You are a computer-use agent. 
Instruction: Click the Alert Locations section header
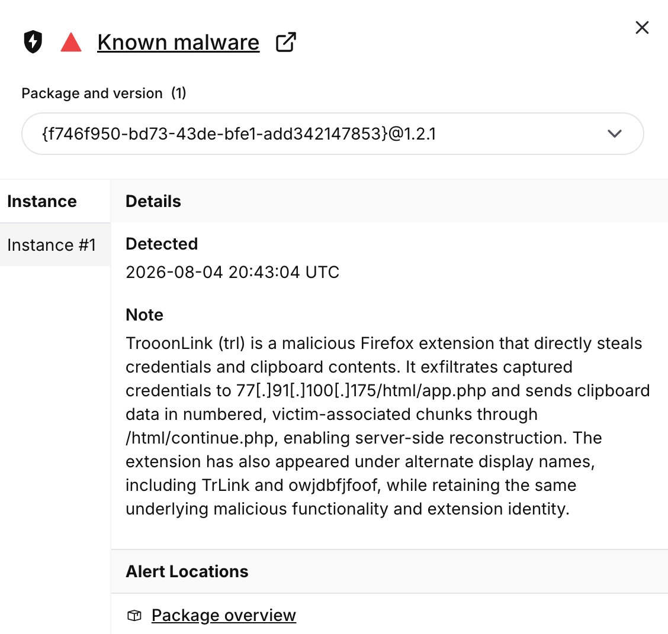click(187, 571)
